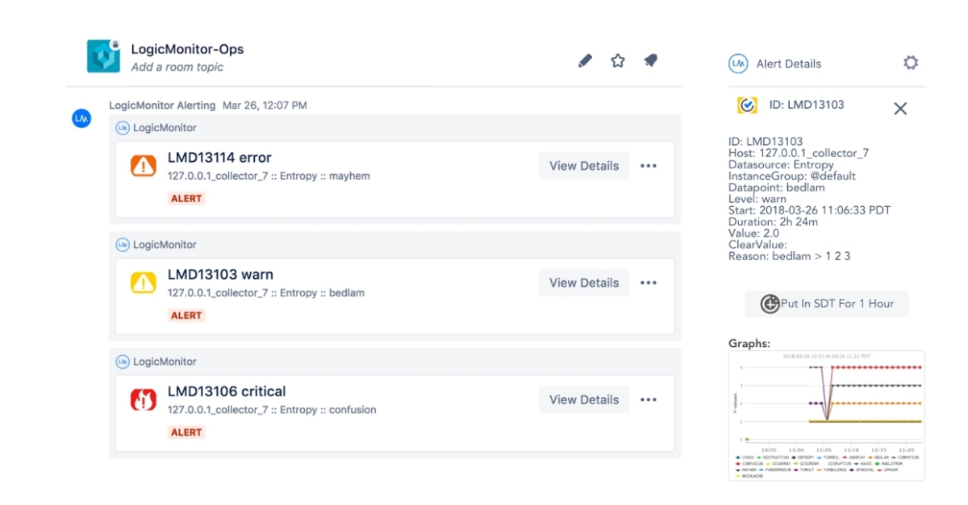The image size is (968, 505).
Task: Click Add a room topic field
Action: point(177,67)
